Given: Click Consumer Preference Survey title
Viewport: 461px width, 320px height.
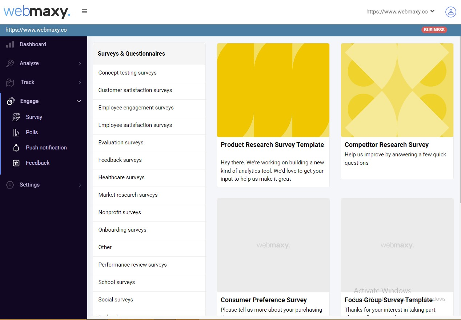Looking at the screenshot, I should click(x=264, y=300).
